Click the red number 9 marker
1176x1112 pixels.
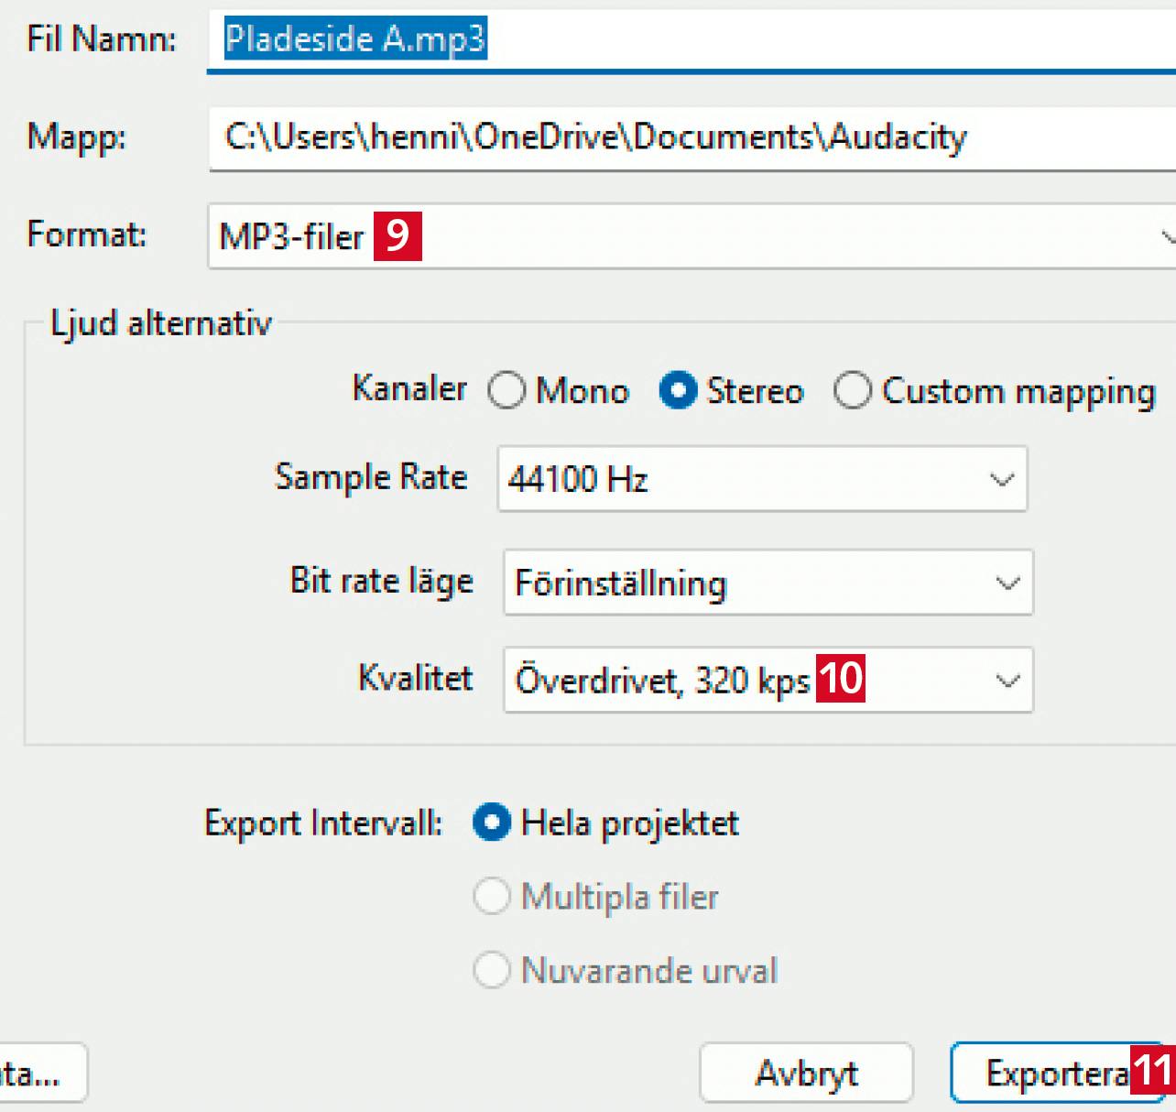pos(397,236)
